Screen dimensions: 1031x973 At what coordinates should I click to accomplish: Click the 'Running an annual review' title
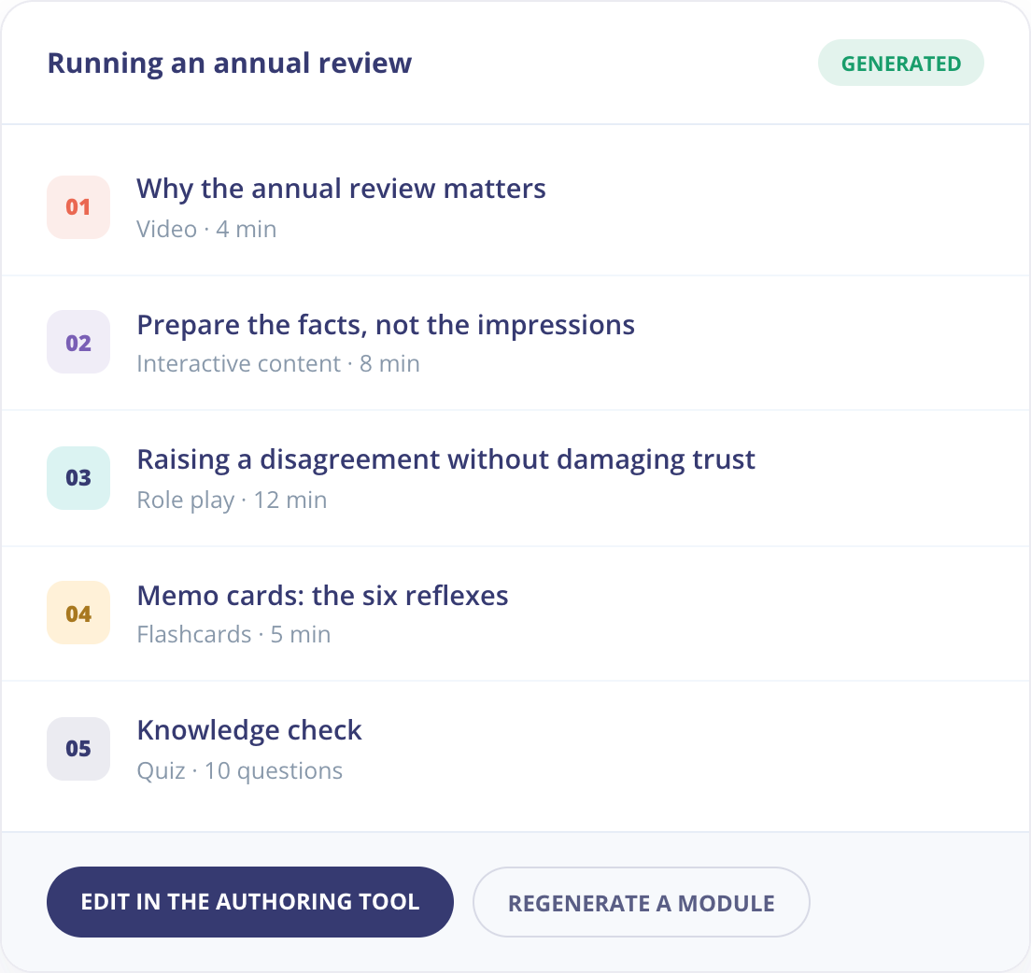point(230,63)
